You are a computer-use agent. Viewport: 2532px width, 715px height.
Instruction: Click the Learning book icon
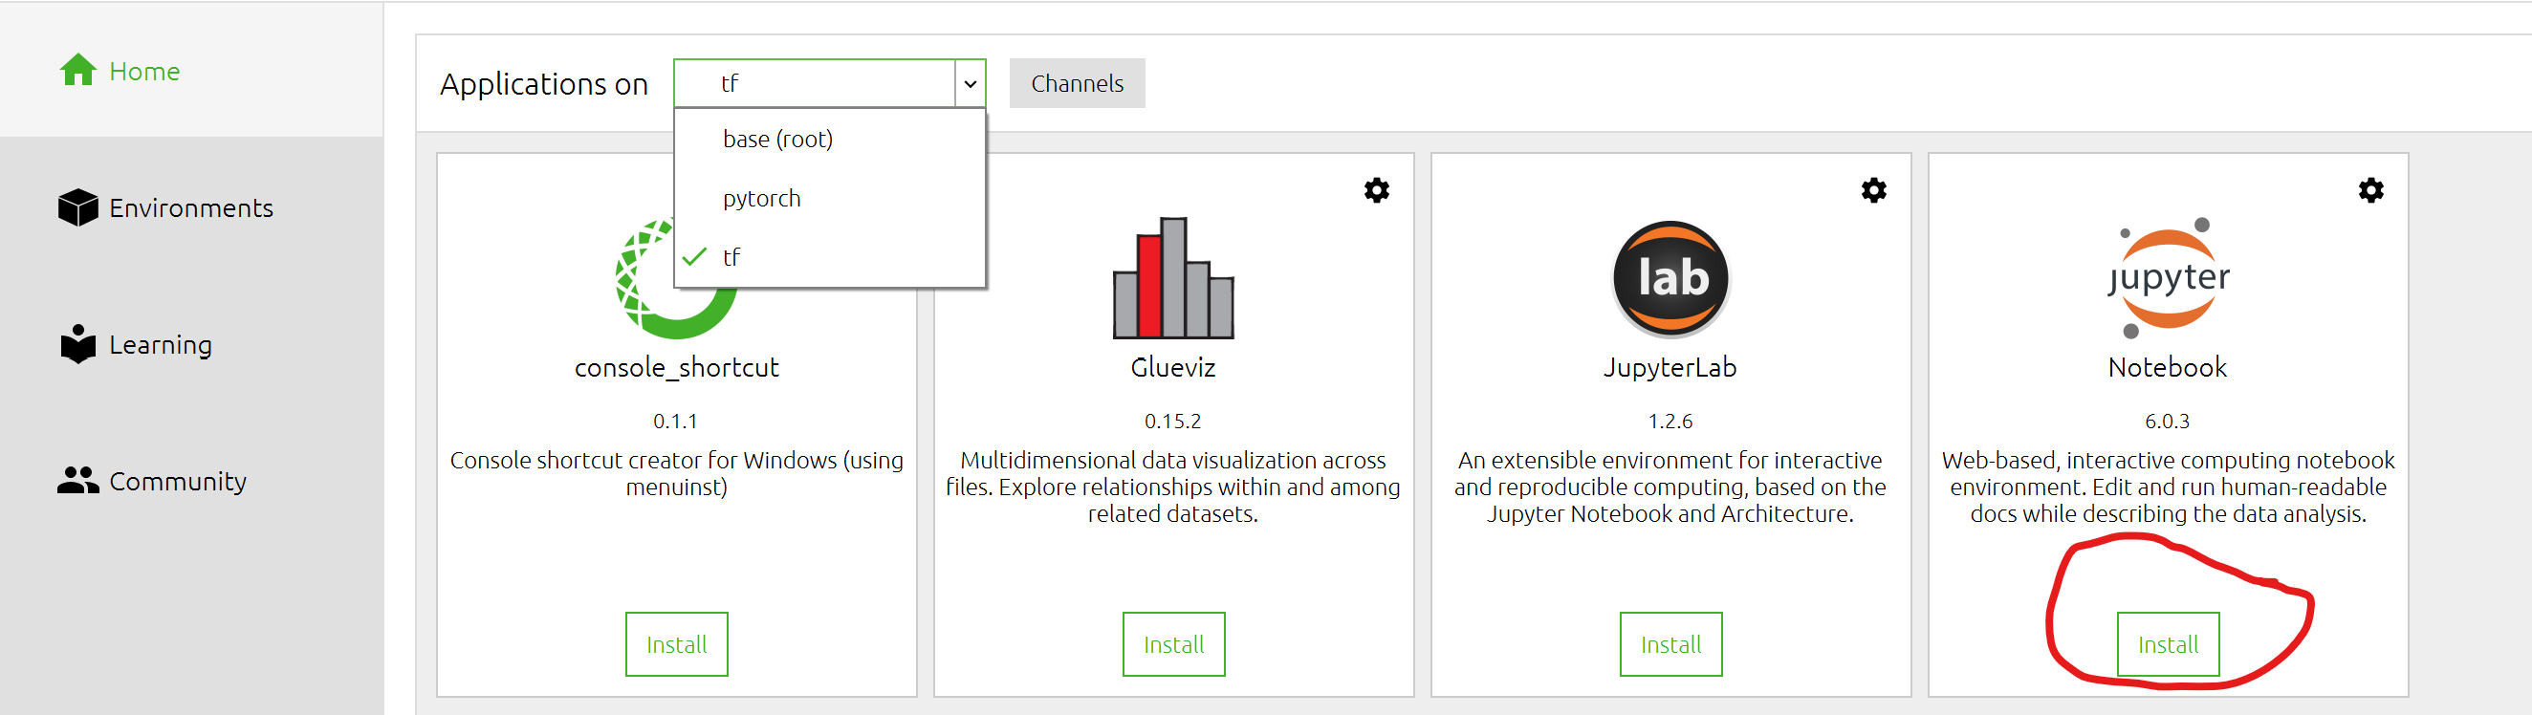point(77,344)
